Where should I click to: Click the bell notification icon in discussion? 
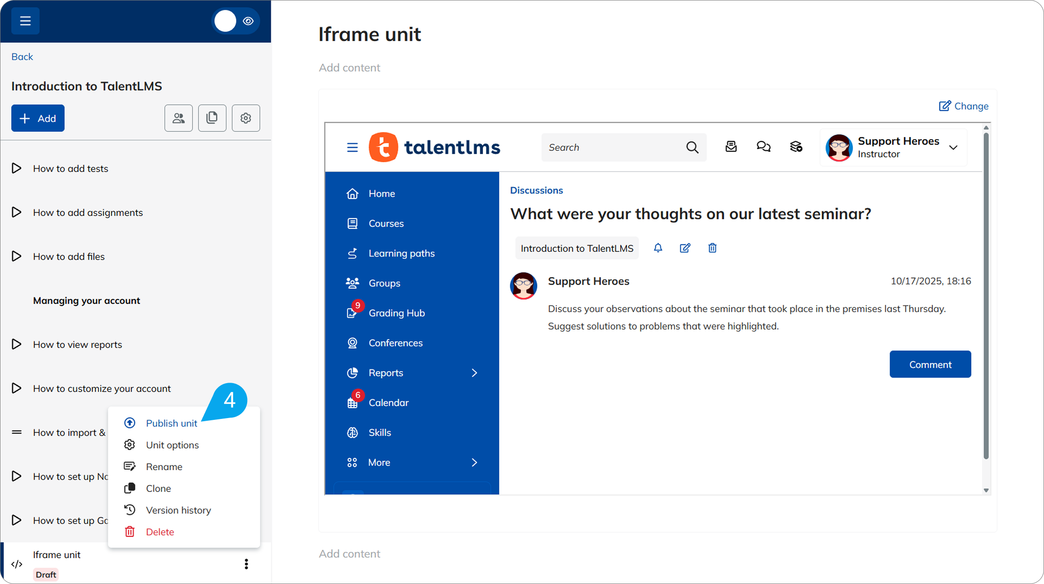[658, 248]
